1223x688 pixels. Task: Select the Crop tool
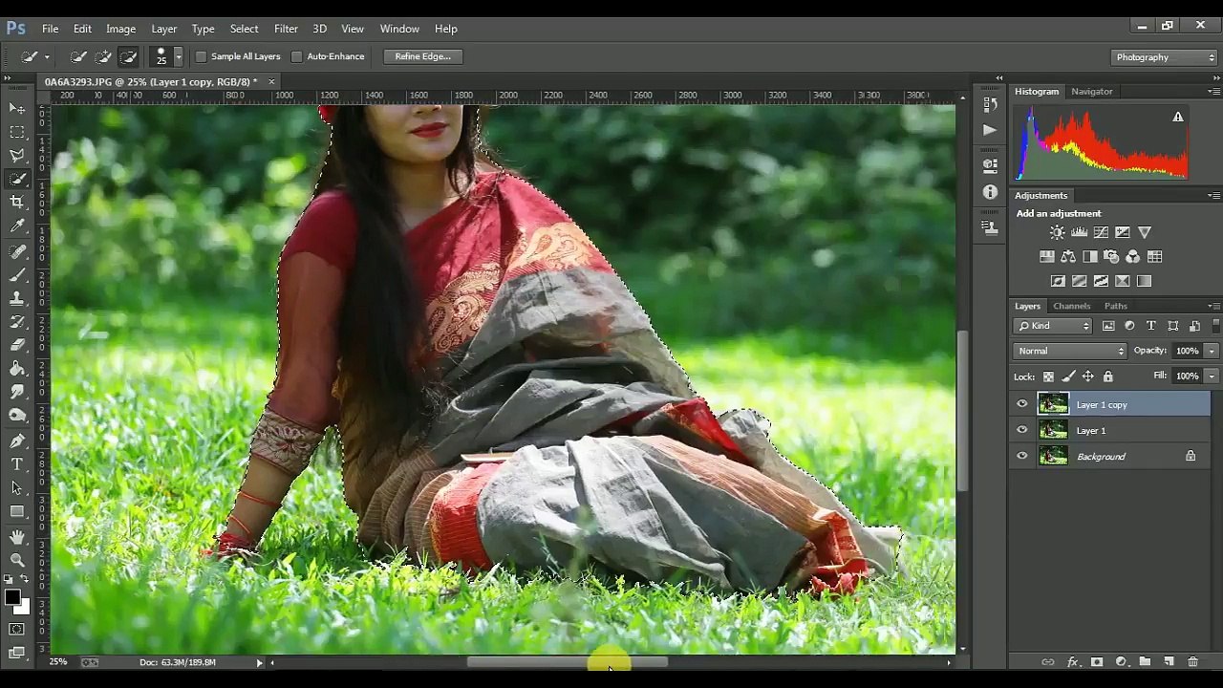pyautogui.click(x=17, y=203)
